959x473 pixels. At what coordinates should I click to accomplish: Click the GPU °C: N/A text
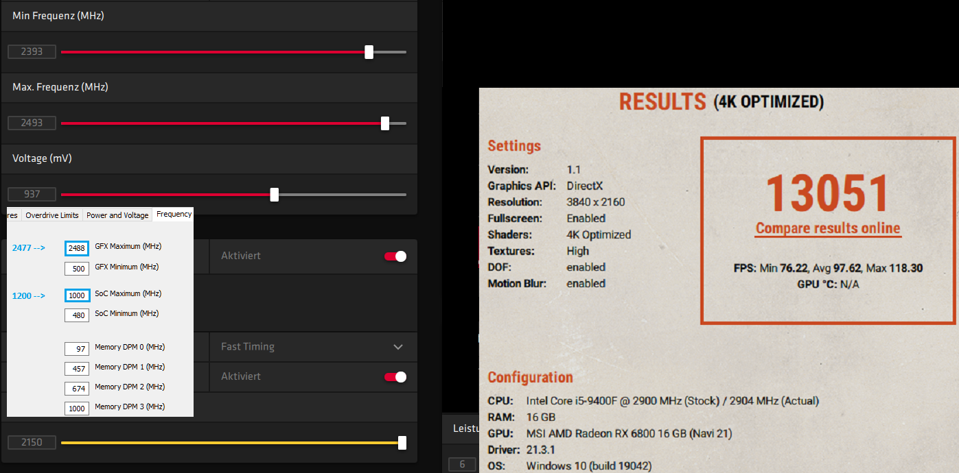click(828, 284)
